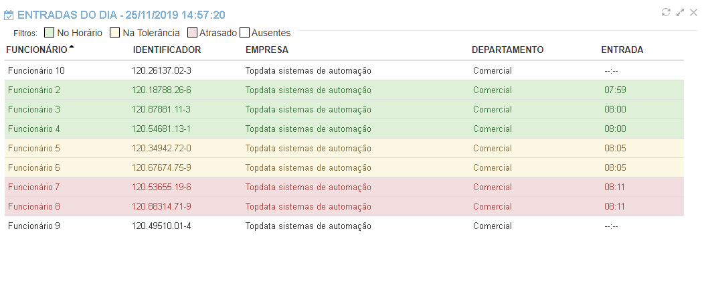Select the Funcionário 10 row
This screenshot has width=706, height=308.
[x=36, y=70]
